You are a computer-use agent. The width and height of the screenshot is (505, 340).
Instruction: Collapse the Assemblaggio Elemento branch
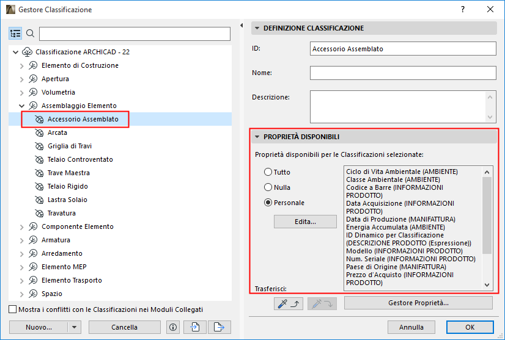[21, 106]
